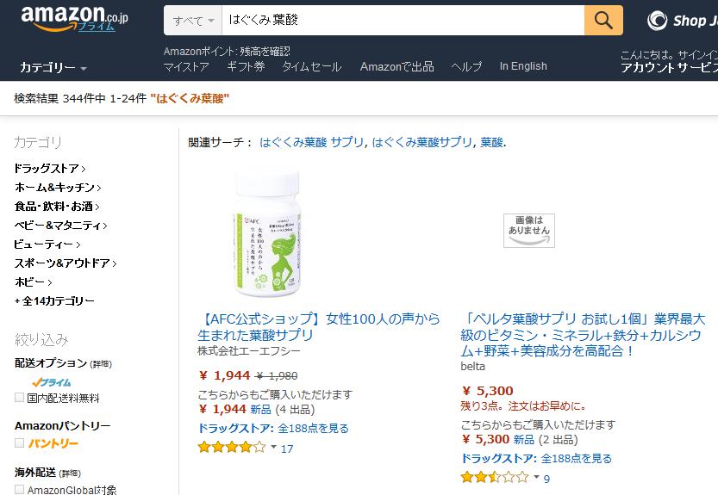Focus the search field containing はぐくみ 葉酸
This screenshot has width=718, height=495.
[x=403, y=20]
